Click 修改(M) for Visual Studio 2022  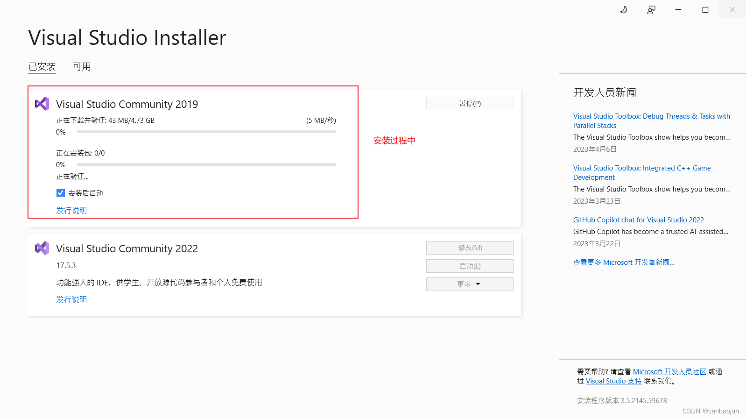[470, 248]
